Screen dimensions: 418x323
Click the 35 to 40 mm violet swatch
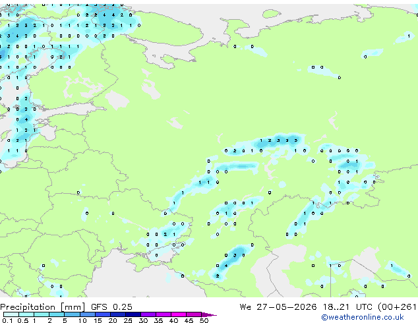pos(164,314)
